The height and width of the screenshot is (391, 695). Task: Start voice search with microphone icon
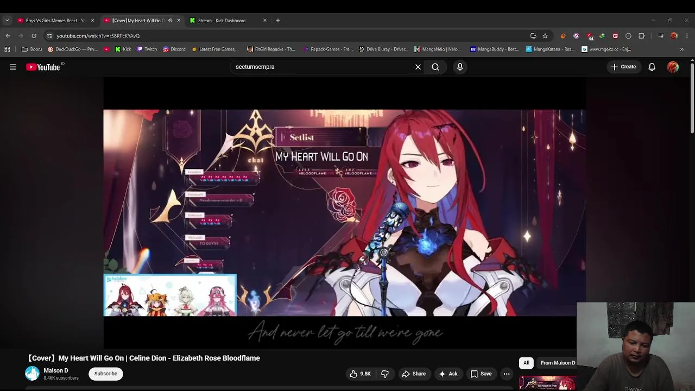(460, 67)
